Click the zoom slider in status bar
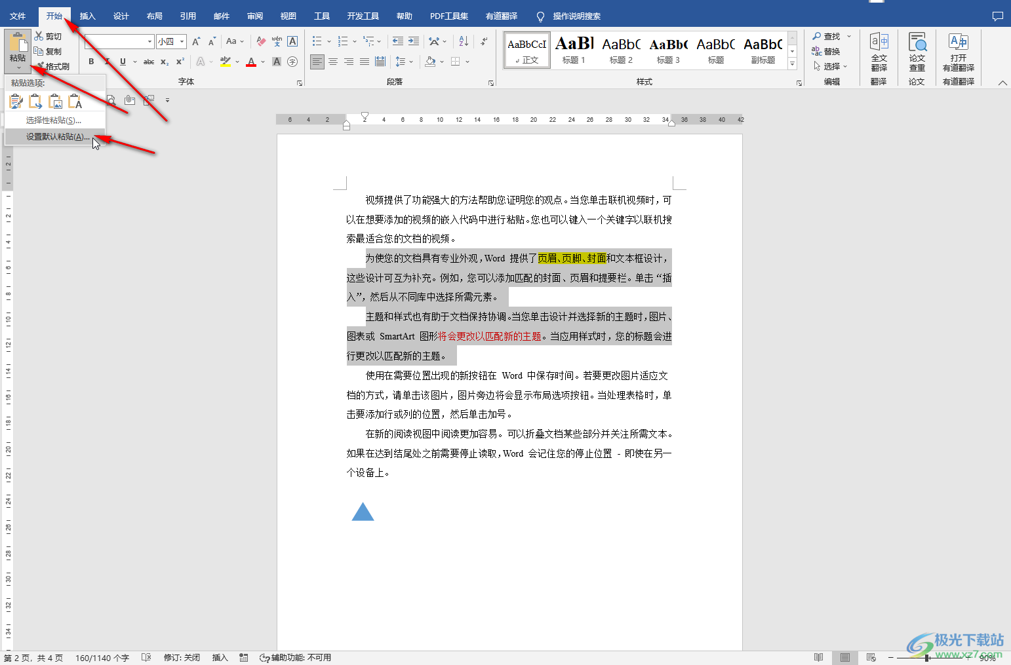 (x=928, y=658)
